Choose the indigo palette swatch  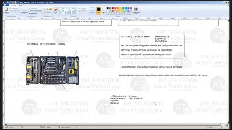tap(128, 8)
